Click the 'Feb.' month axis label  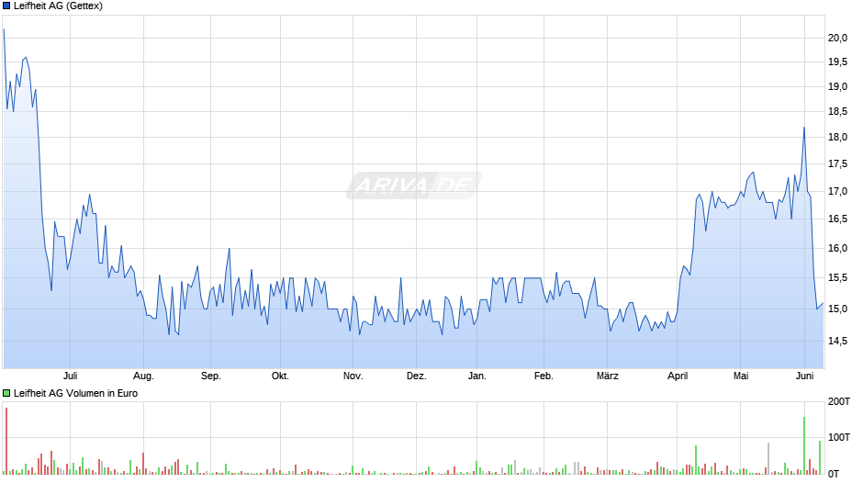[544, 376]
